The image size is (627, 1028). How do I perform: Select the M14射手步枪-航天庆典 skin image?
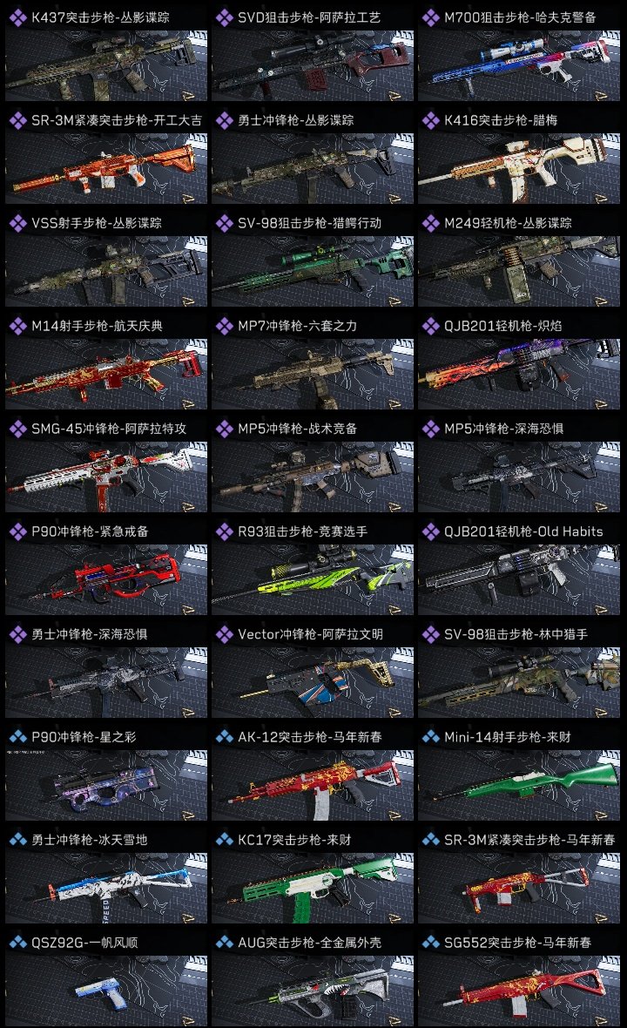click(106, 375)
